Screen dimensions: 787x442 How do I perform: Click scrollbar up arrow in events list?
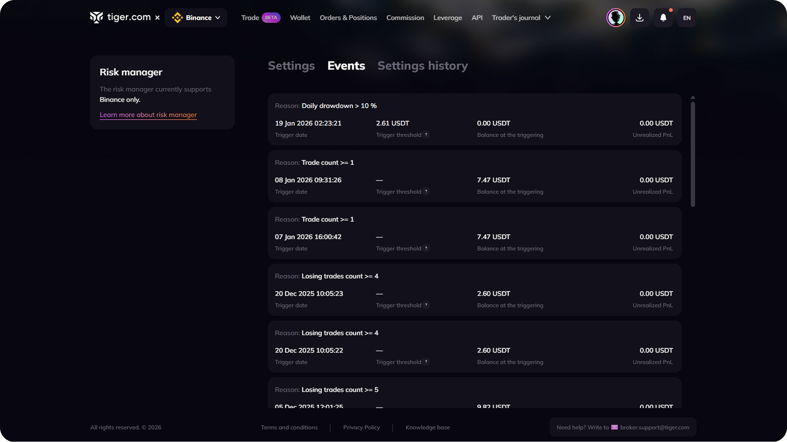point(693,98)
